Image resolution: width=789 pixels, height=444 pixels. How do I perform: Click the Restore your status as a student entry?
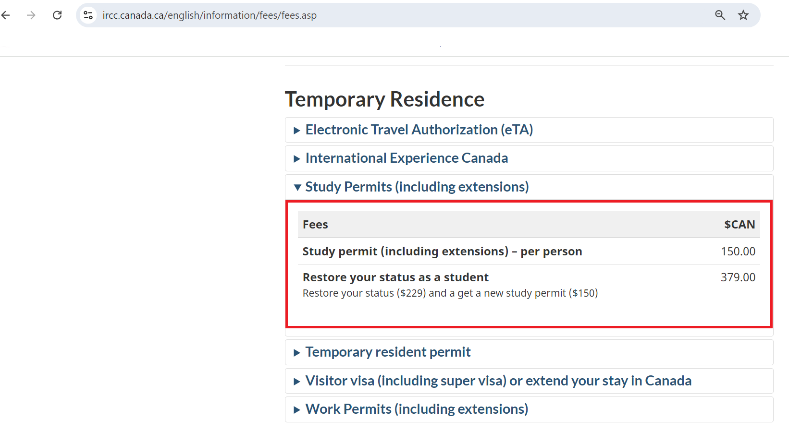click(395, 277)
